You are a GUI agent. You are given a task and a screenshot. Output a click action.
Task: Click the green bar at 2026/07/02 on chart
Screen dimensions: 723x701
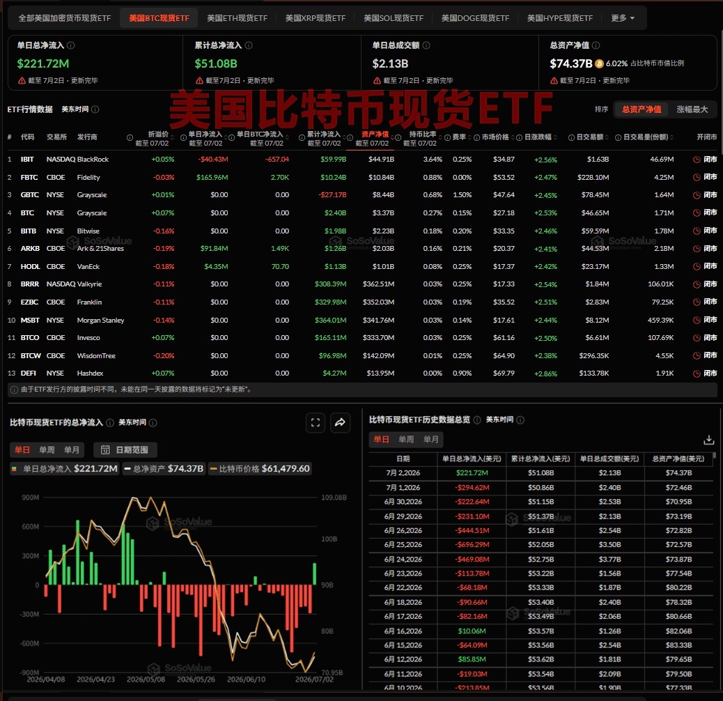click(314, 573)
